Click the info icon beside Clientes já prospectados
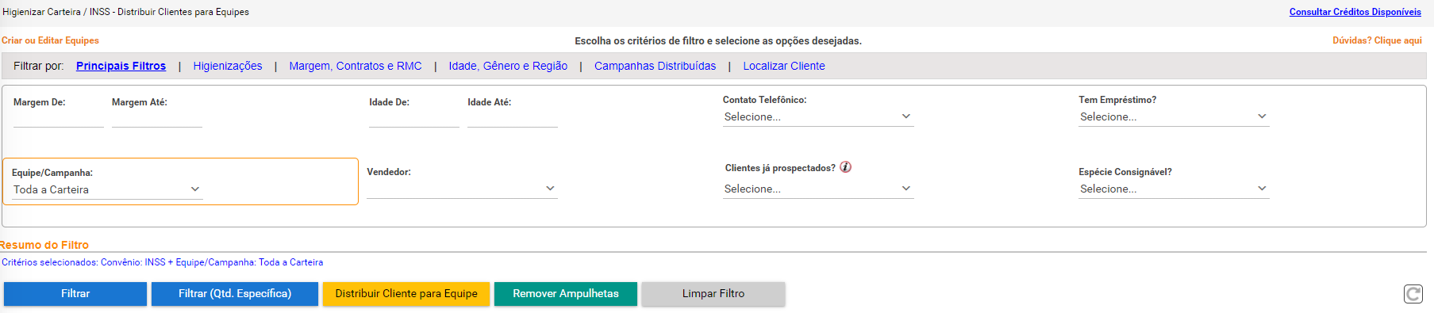This screenshot has width=1434, height=313. pos(846,167)
